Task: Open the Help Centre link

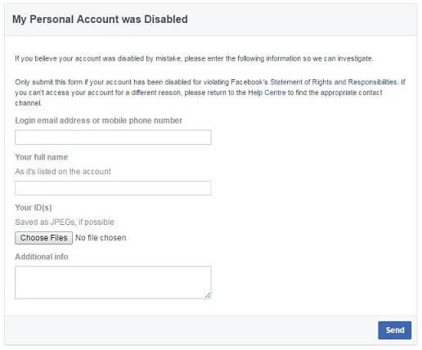Action: coord(267,92)
